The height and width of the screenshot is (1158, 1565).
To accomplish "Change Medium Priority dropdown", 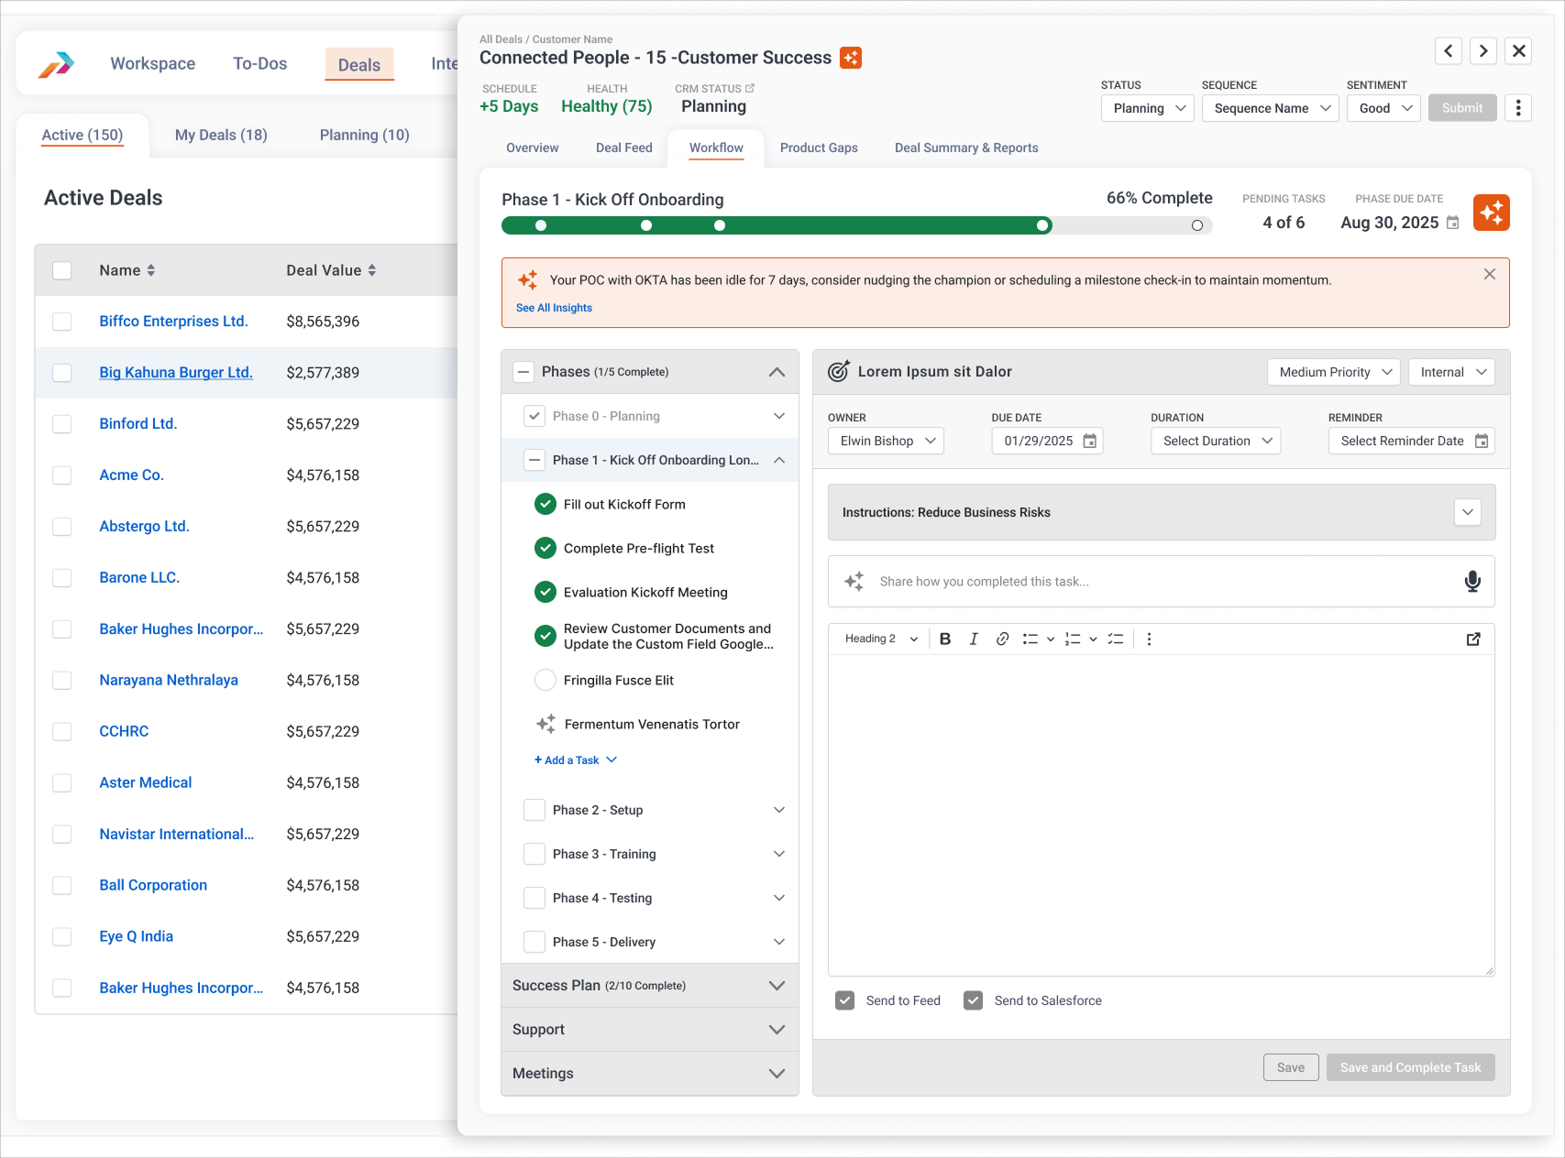I will tap(1334, 372).
